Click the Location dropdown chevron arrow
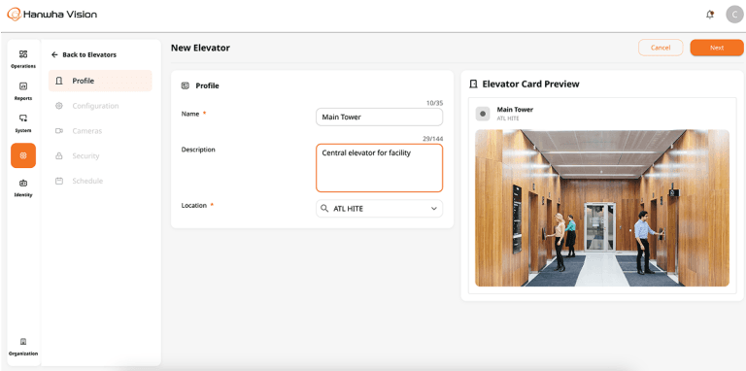Screen dimensions: 746x371 [x=434, y=209]
